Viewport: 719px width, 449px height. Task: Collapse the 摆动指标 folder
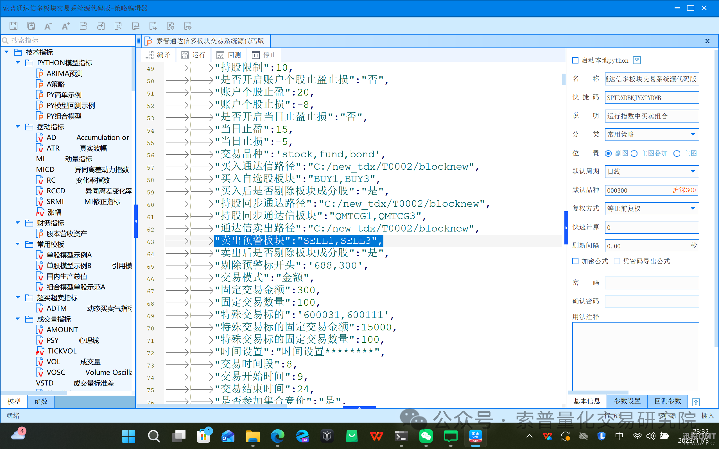[18, 127]
